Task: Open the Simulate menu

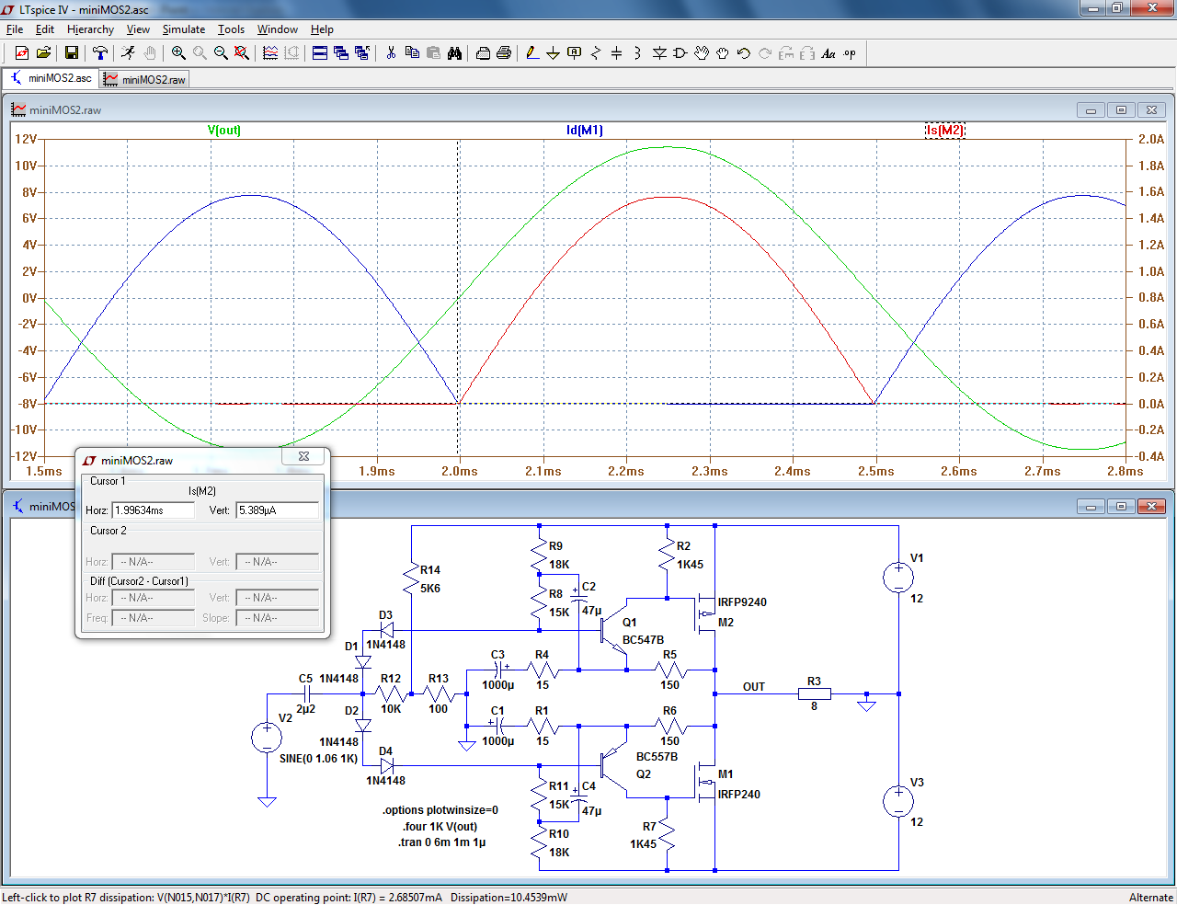Action: [x=184, y=29]
